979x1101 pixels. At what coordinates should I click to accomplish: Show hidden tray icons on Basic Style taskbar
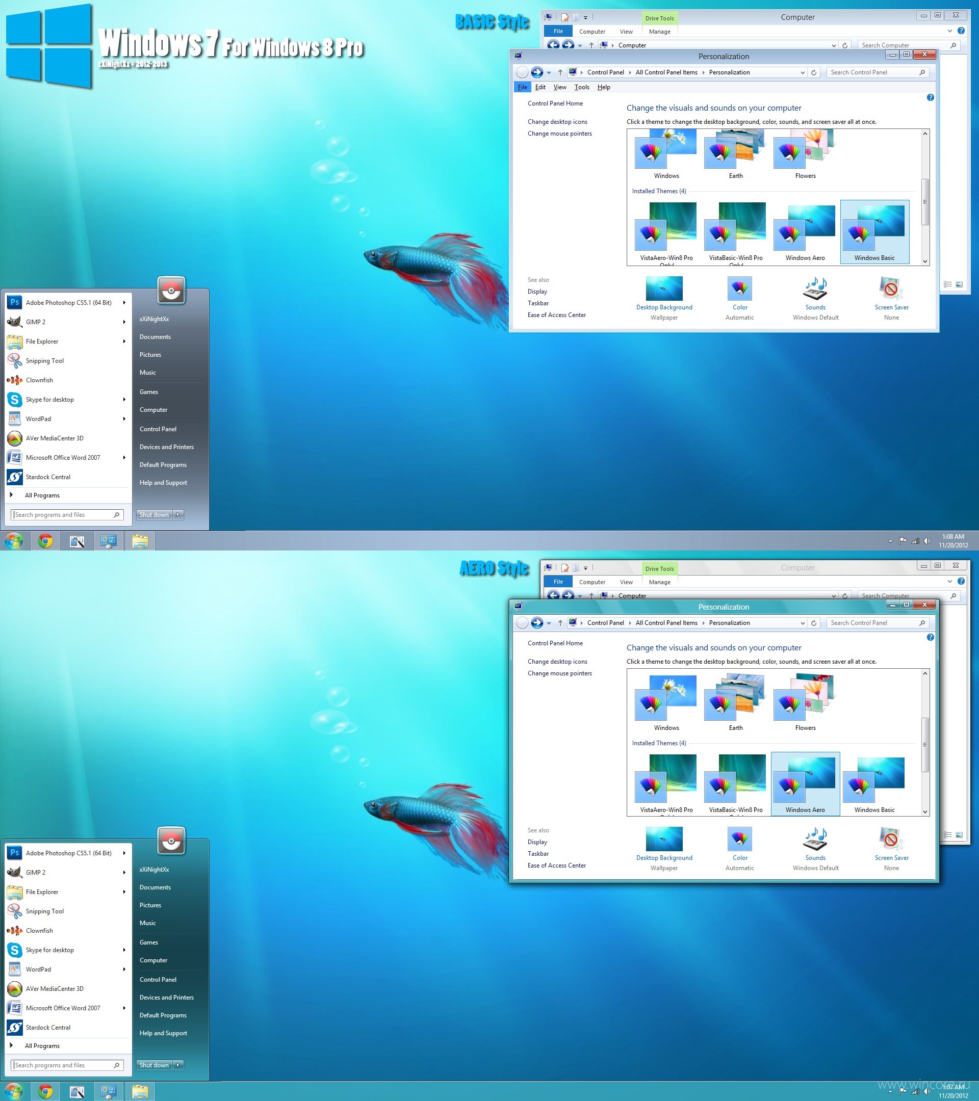(890, 541)
